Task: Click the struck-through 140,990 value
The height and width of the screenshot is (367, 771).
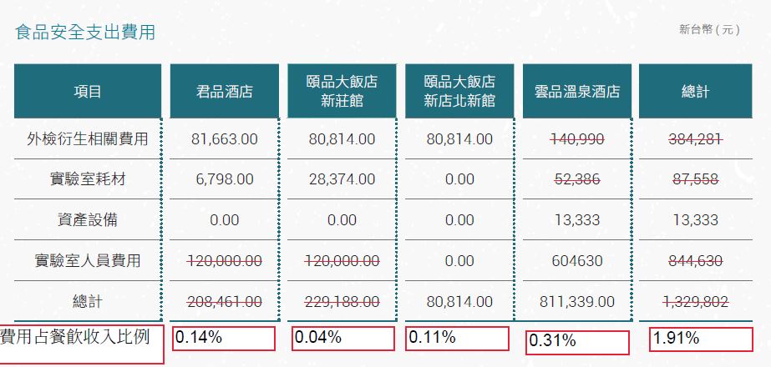Action: coord(577,139)
